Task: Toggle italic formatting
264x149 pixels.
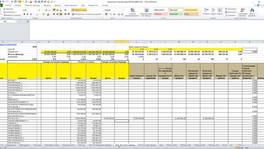Action: (x=28, y=14)
